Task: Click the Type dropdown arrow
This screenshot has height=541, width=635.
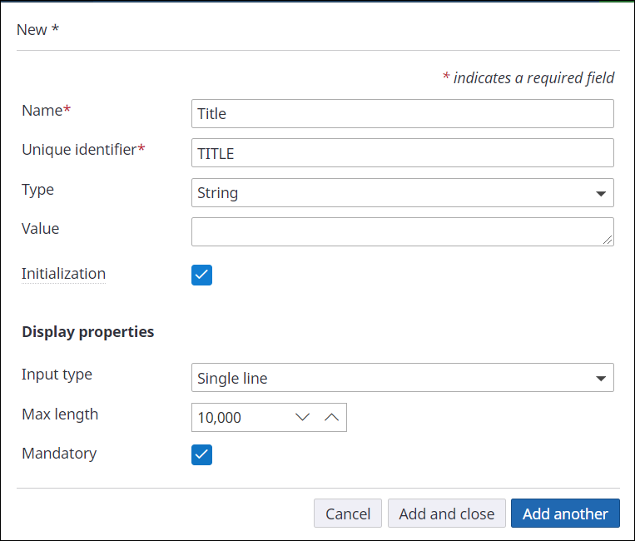Action: coord(601,193)
